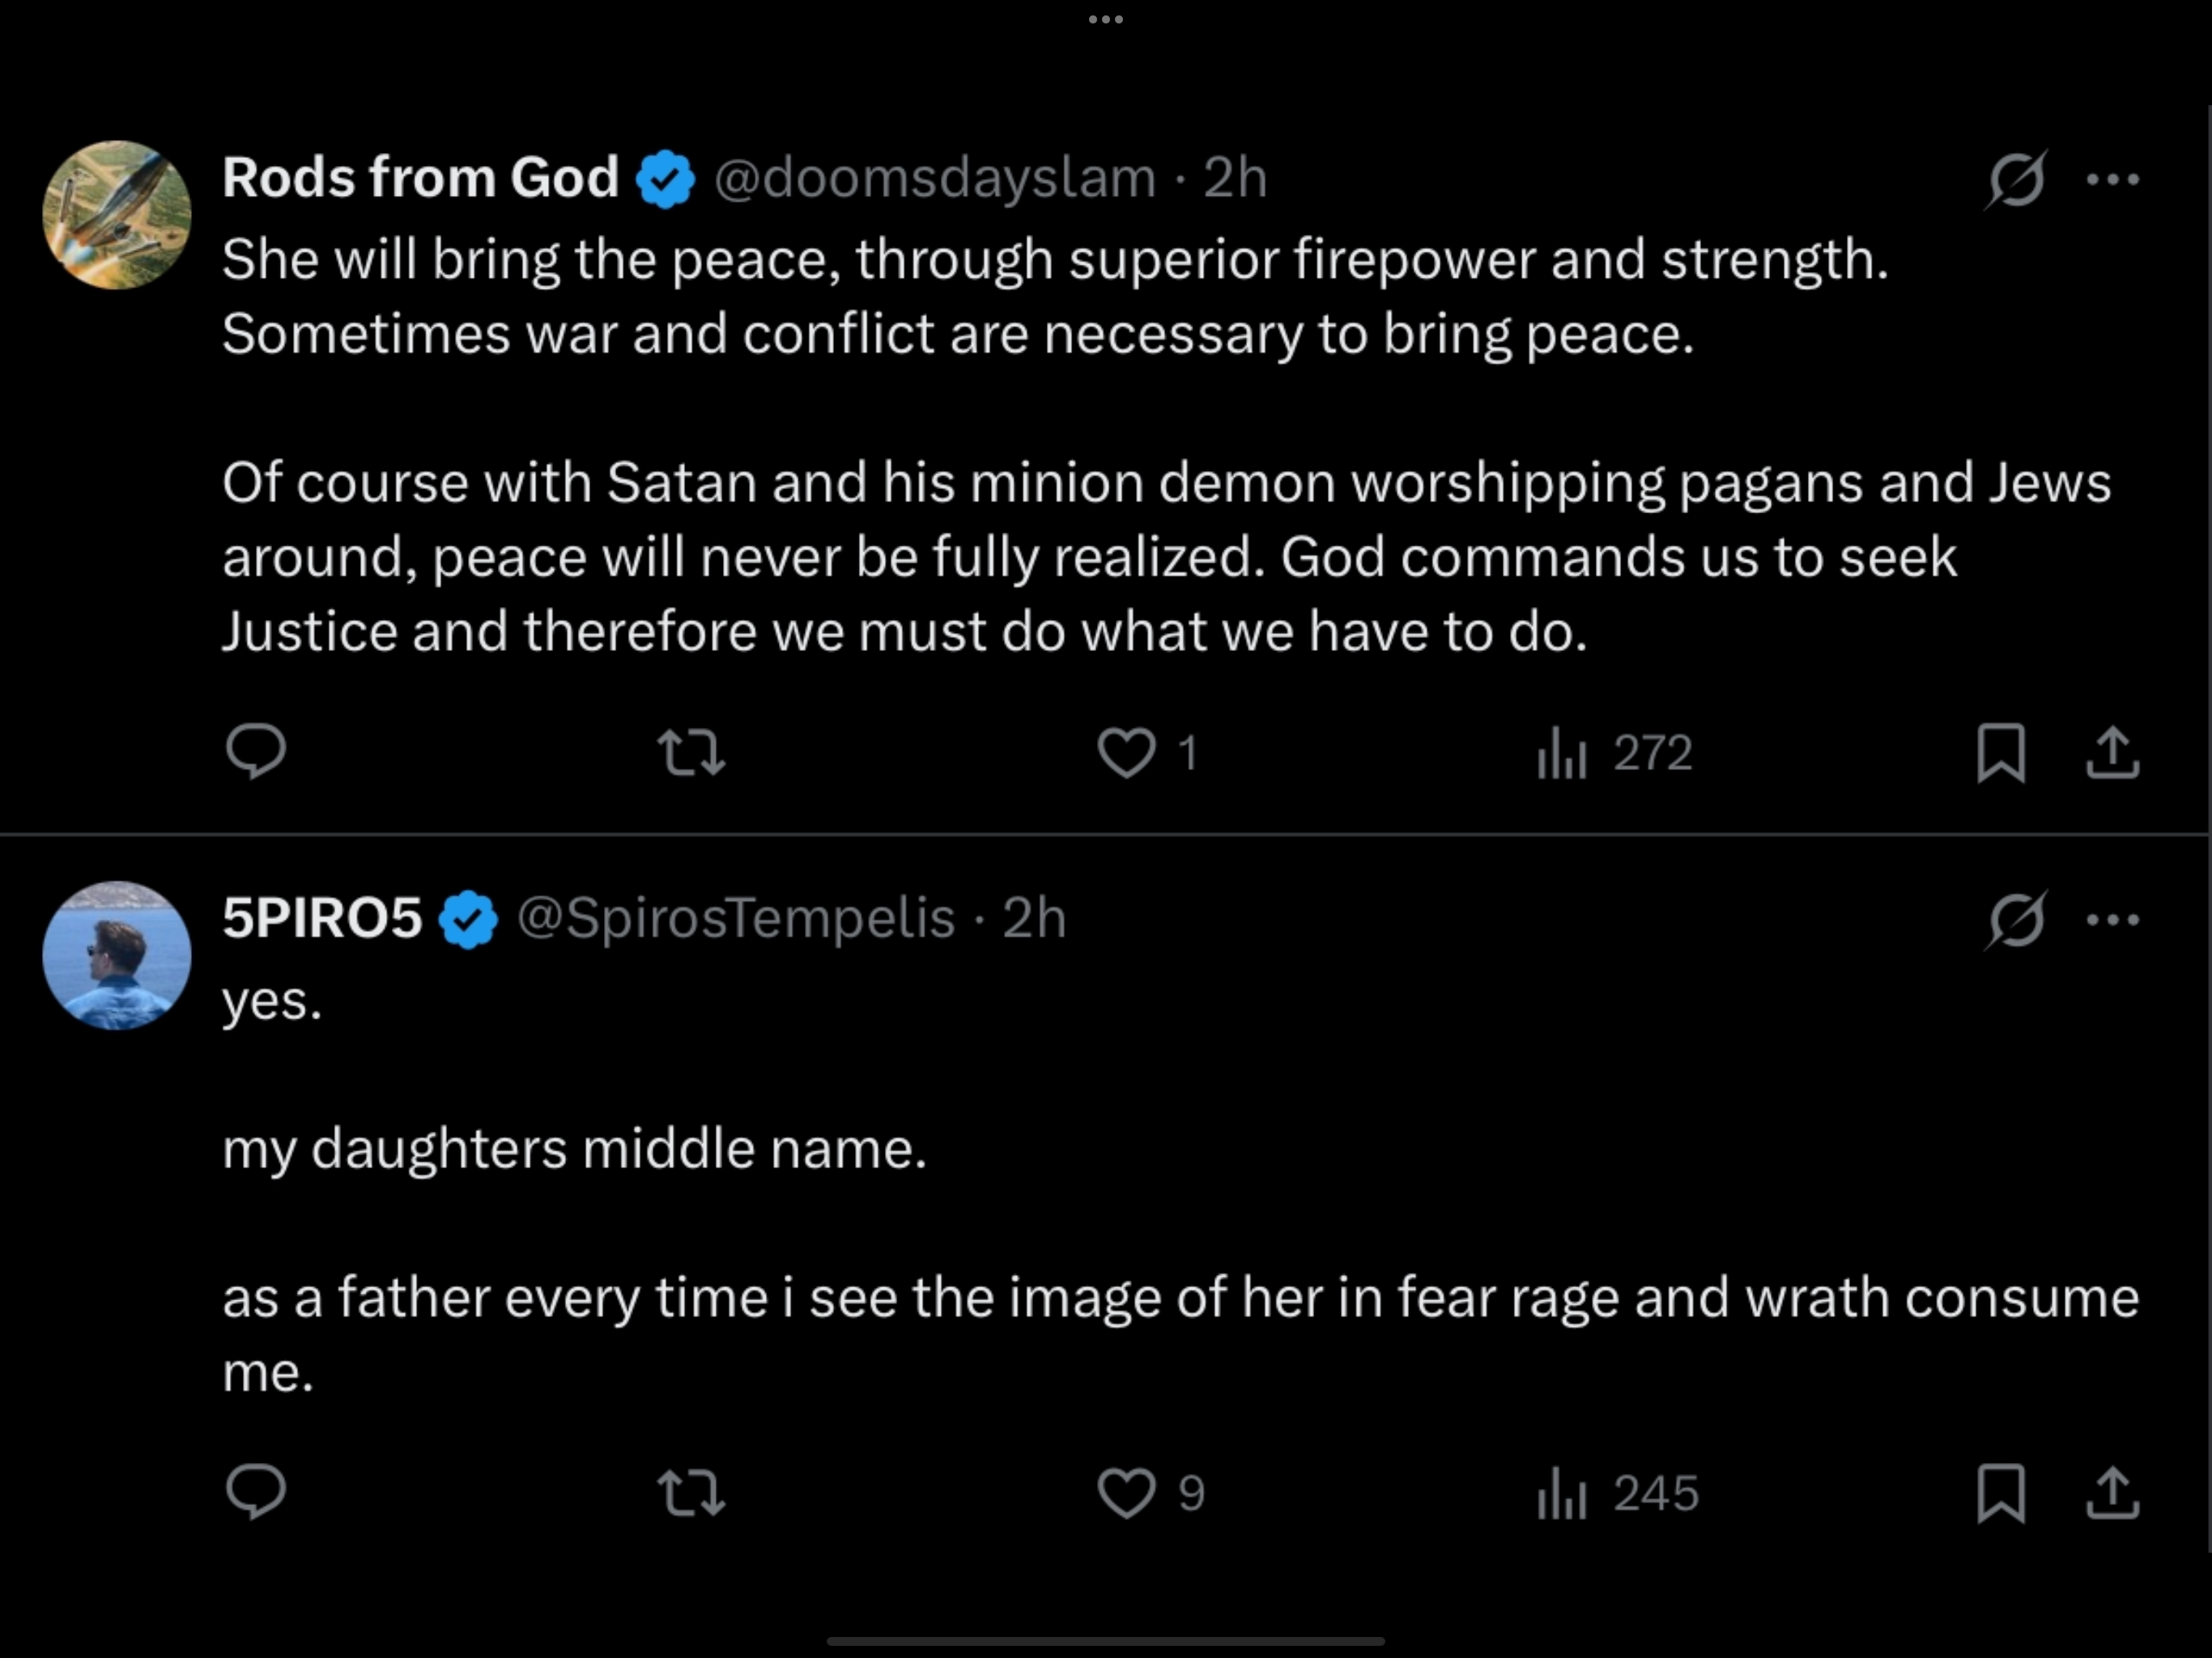The image size is (2212, 1658).
Task: Reply to the Rods from God post
Action: (x=256, y=752)
